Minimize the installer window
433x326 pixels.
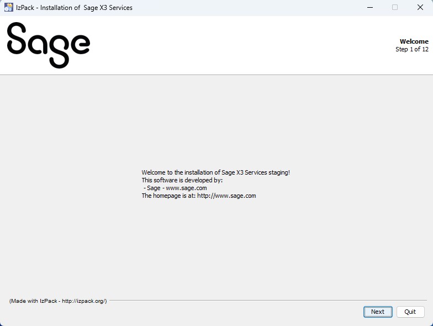click(370, 8)
